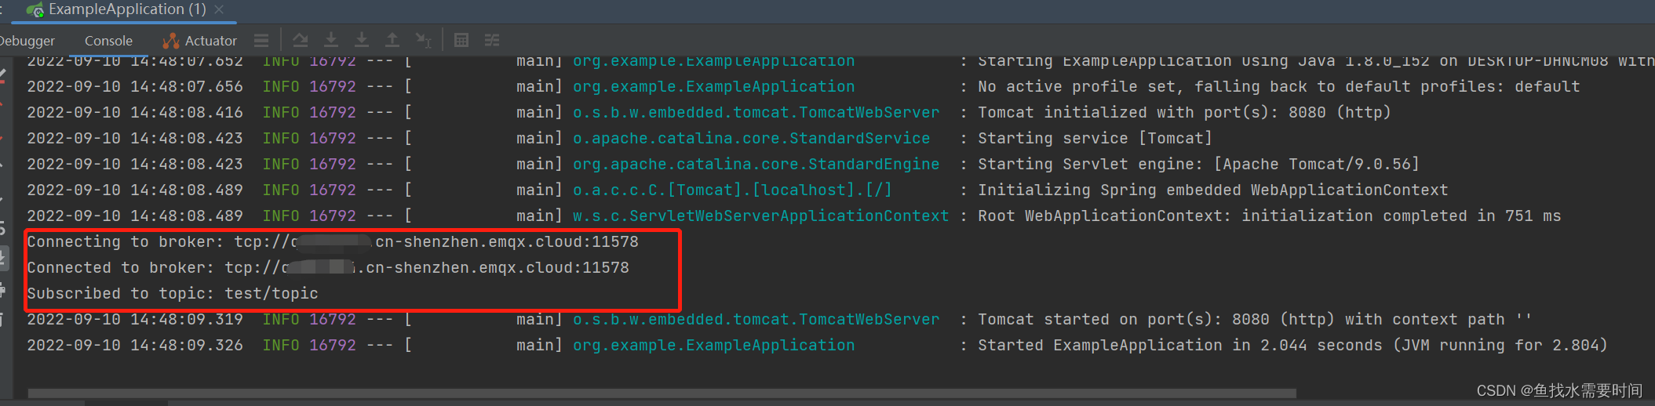Click the Trace Current Stream Chain icon
This screenshot has width=1655, height=406.
point(492,40)
